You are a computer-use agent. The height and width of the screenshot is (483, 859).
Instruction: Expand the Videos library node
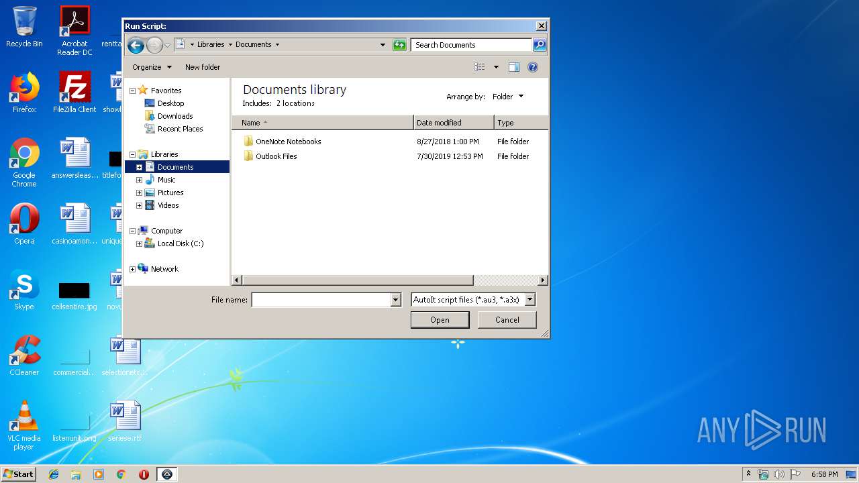139,205
